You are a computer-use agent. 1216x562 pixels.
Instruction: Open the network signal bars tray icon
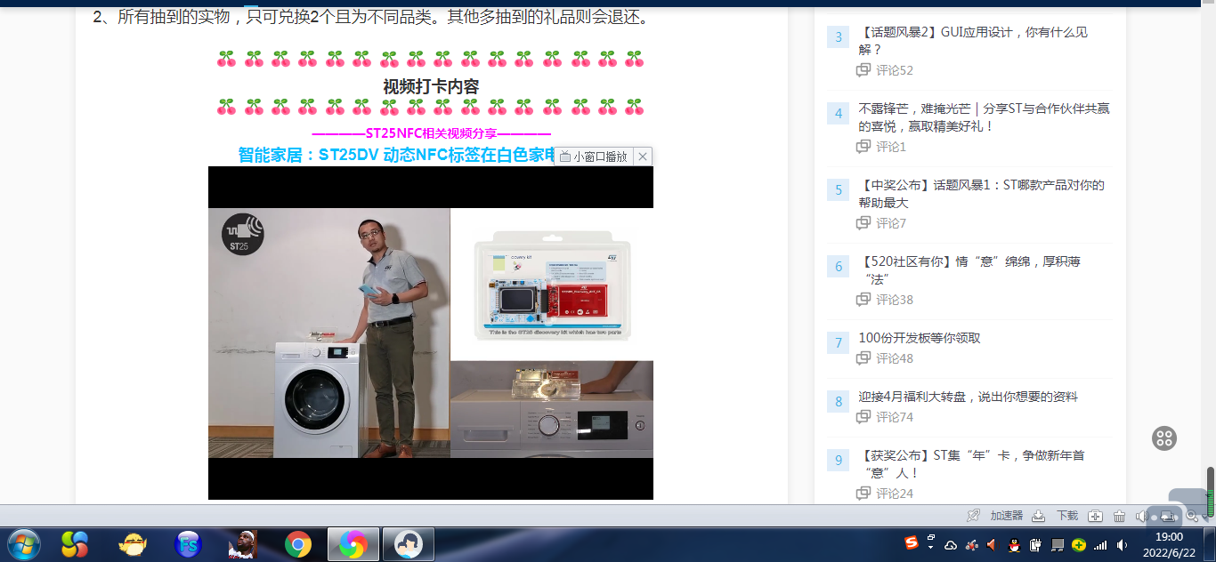[1100, 545]
